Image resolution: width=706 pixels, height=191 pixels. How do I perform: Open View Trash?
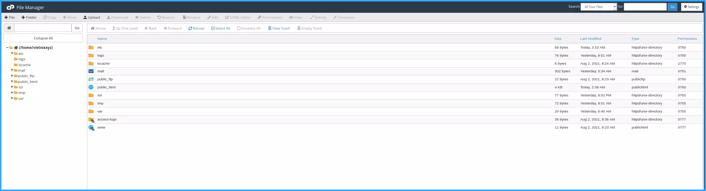click(279, 28)
